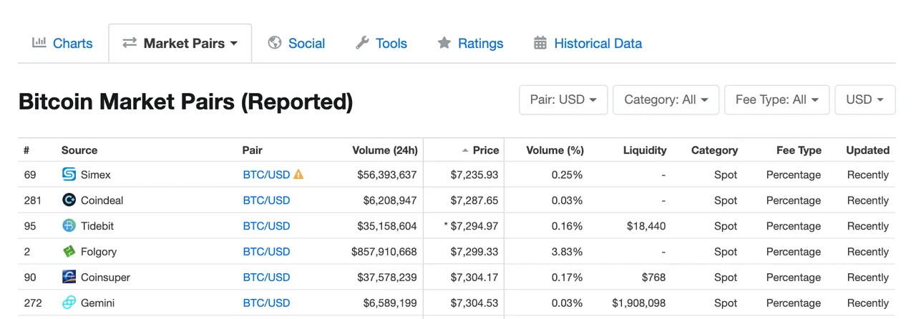Image resolution: width=916 pixels, height=319 pixels.
Task: Click the price * $7,294.97 cell
Action: 471,226
